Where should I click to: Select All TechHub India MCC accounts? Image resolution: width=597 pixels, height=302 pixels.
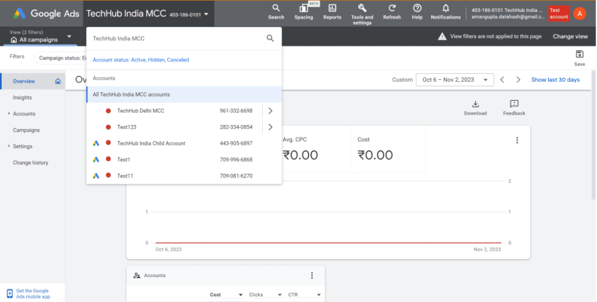[x=184, y=95]
